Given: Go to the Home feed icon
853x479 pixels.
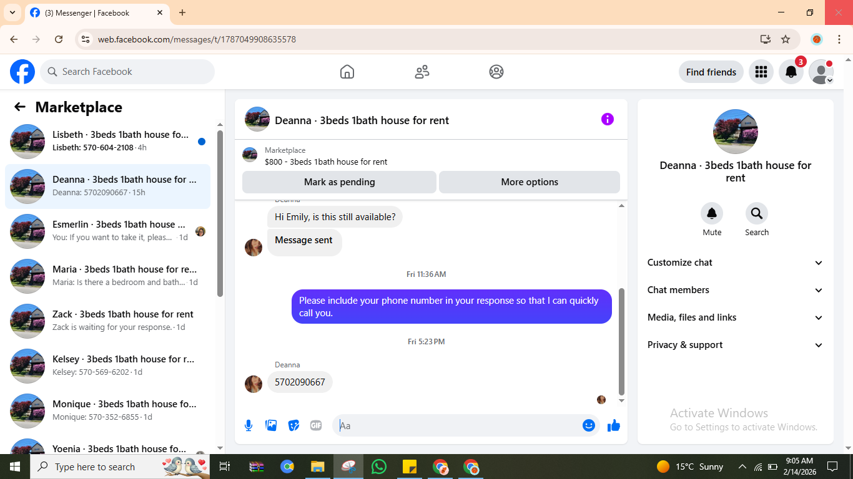Looking at the screenshot, I should pyautogui.click(x=347, y=72).
